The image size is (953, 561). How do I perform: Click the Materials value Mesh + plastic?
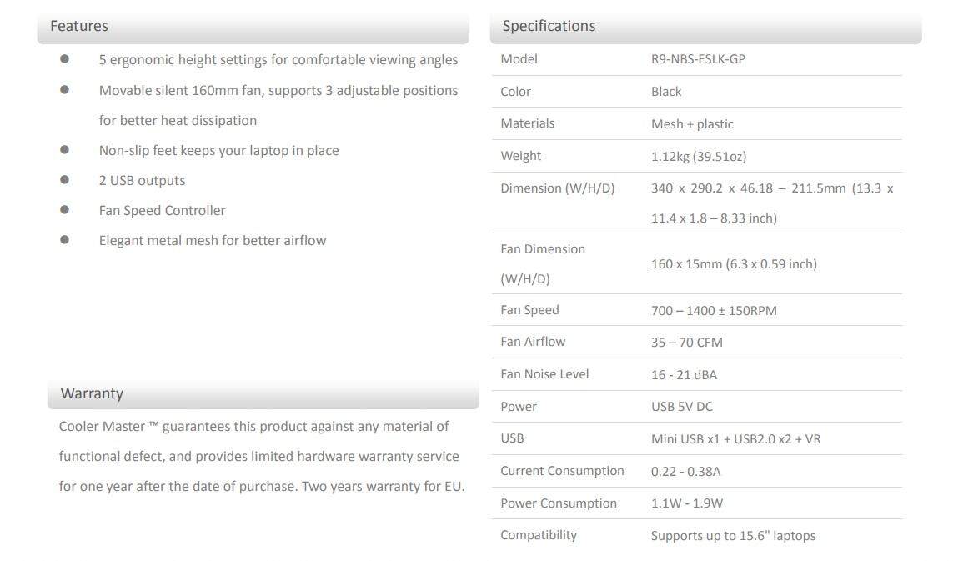692,124
